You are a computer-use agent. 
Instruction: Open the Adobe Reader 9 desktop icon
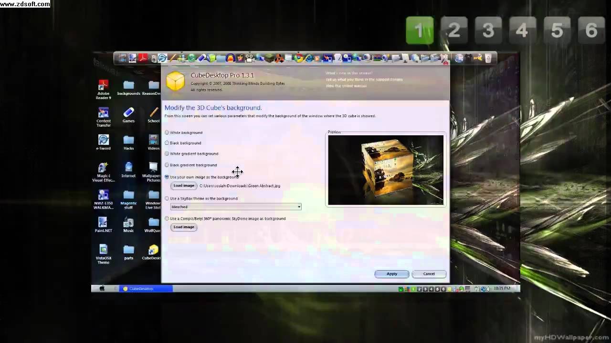coord(103,89)
